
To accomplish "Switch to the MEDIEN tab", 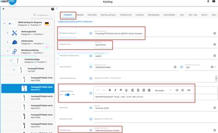I will click(80, 15).
